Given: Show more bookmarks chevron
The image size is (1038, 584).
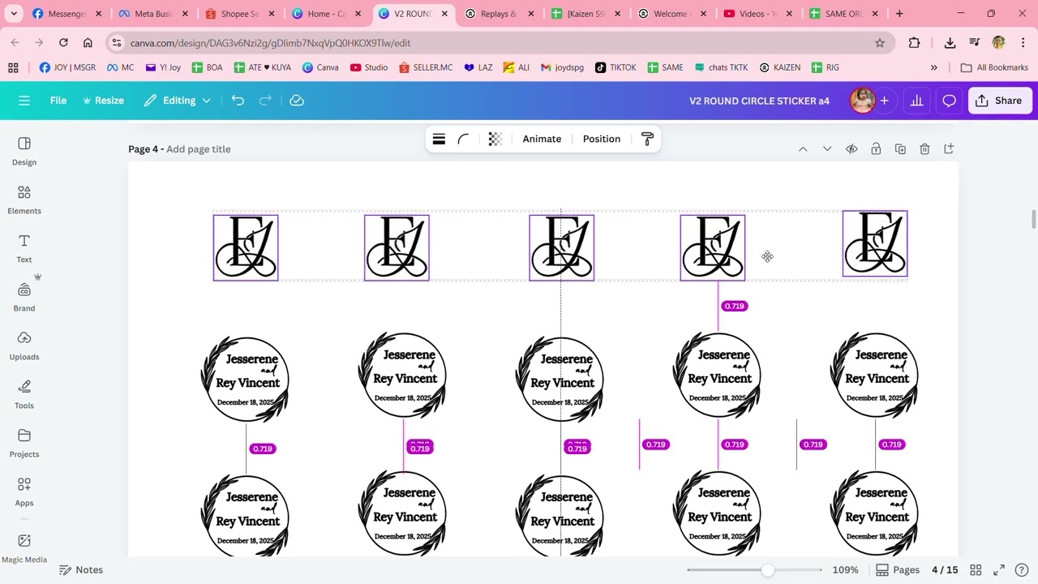Looking at the screenshot, I should point(933,67).
